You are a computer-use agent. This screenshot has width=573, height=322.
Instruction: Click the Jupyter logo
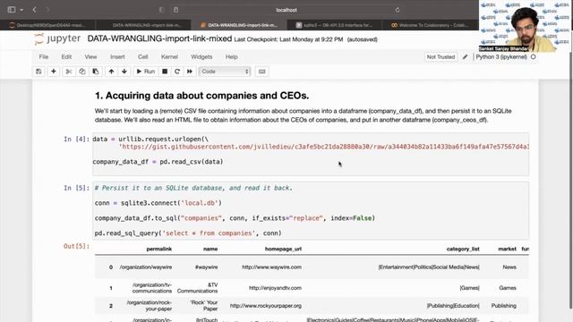[57, 38]
